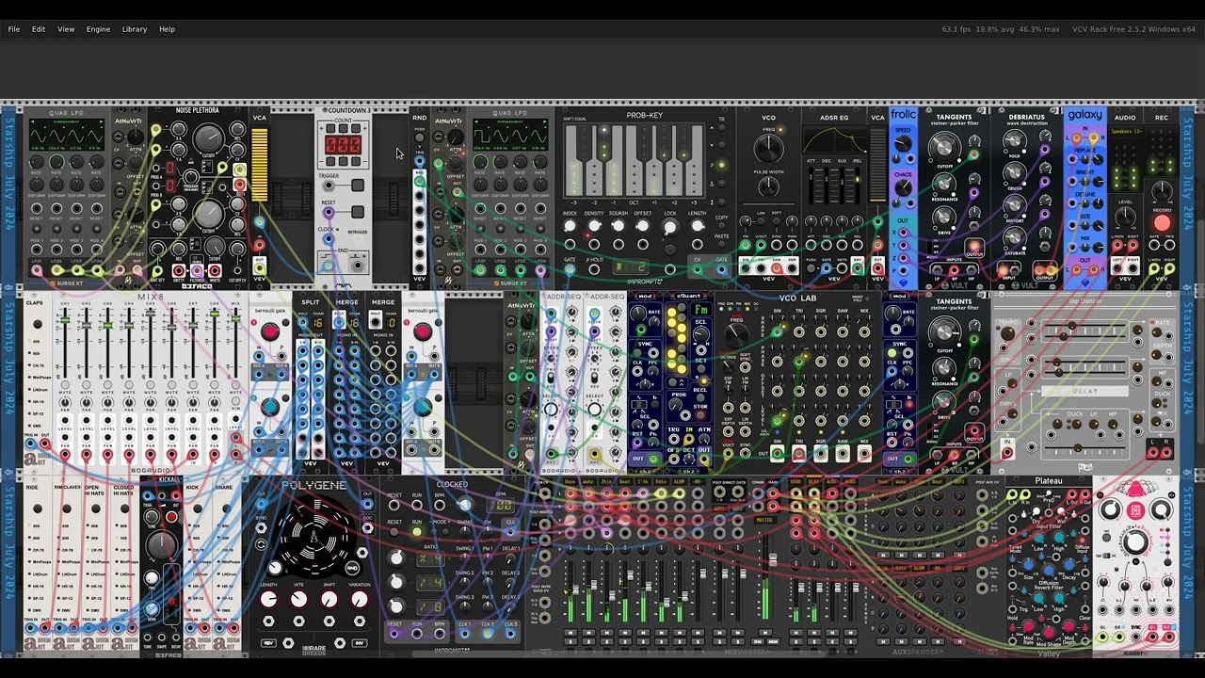
Task: Click the Polygene REV button
Action: click(x=269, y=642)
